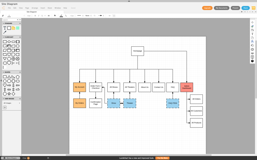Click the paint bucket fill color tool
The height and width of the screenshot is (160, 257).
click(x=55, y=16)
